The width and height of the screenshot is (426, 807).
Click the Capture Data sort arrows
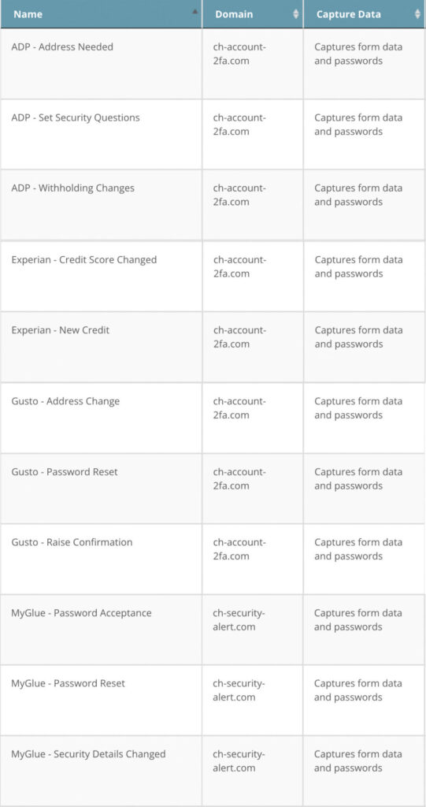click(x=417, y=14)
